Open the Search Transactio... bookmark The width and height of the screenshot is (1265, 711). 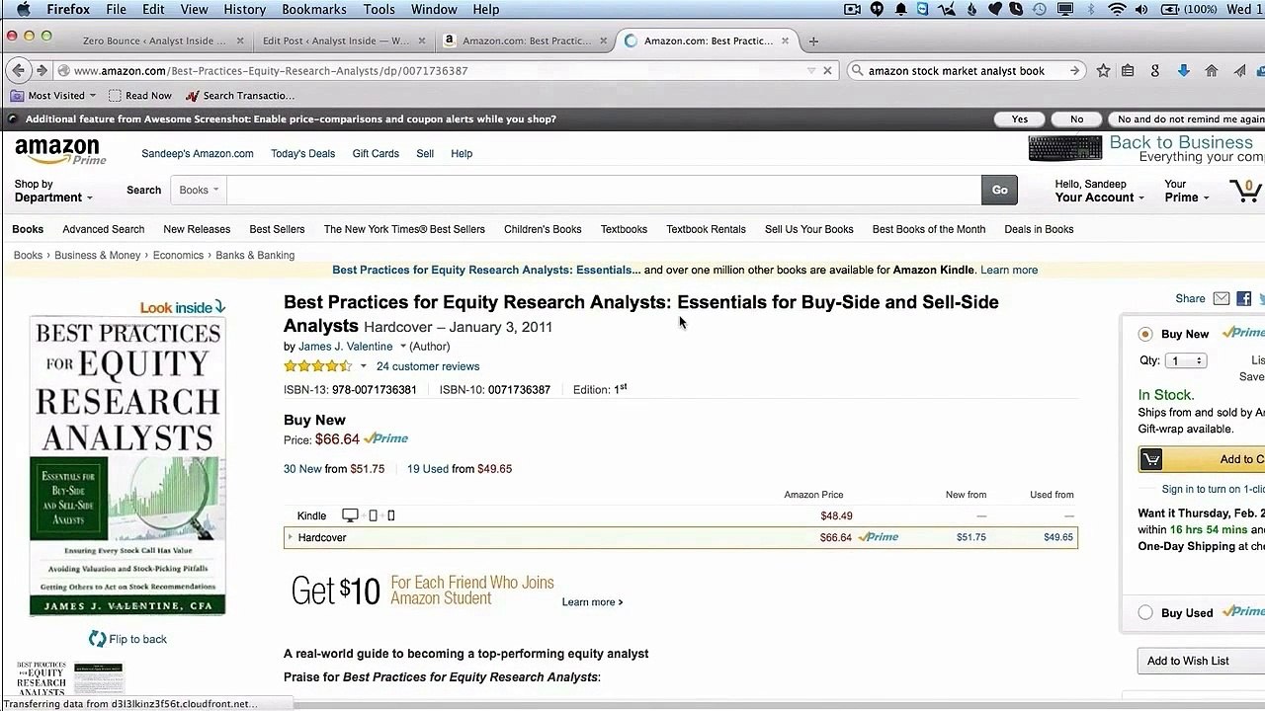[x=239, y=96]
